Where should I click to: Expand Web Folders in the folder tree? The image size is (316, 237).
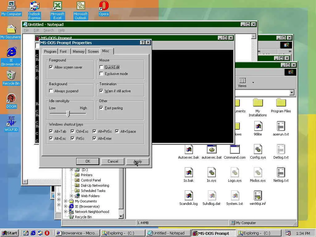point(71,196)
